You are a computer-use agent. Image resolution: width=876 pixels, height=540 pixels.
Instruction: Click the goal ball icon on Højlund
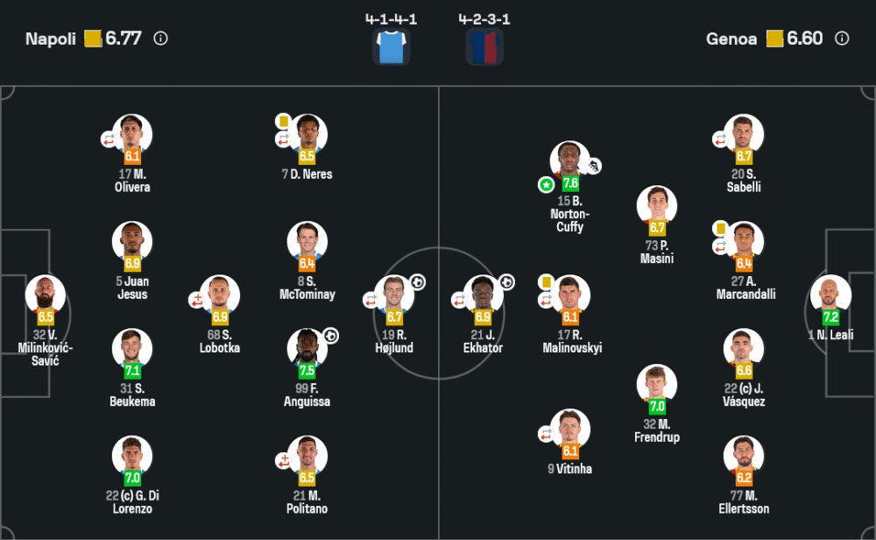click(x=418, y=282)
